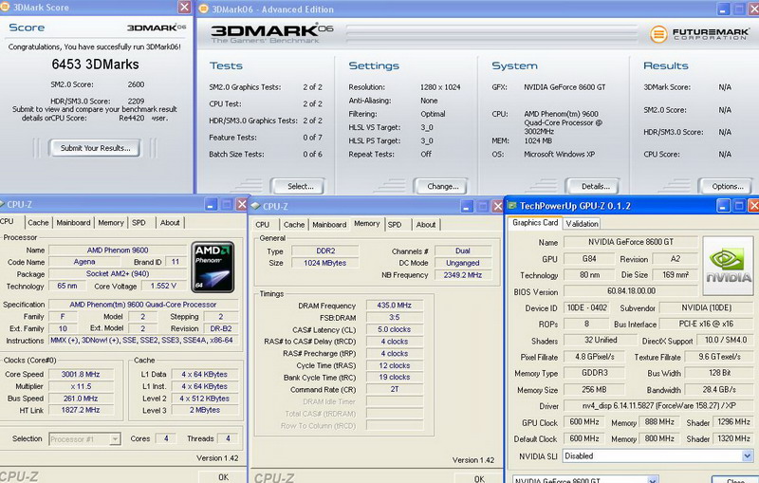Open Memory tab in left CPU-Z window

coord(111,223)
